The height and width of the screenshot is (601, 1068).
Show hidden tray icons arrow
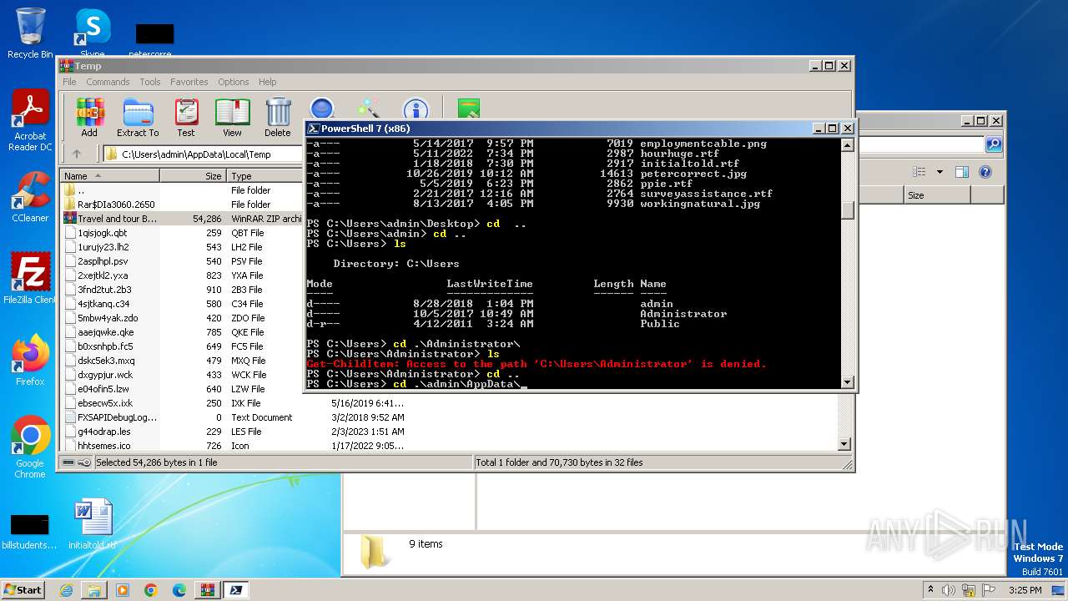(x=930, y=590)
